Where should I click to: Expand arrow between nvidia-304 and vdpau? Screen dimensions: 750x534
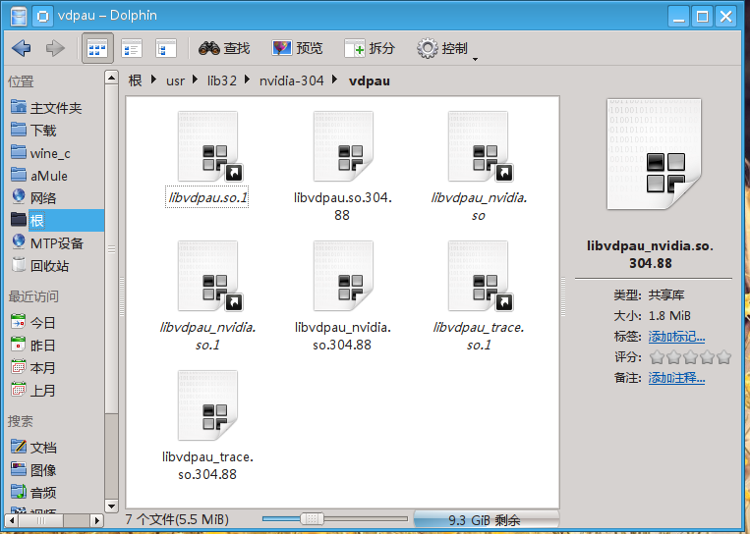coord(334,80)
